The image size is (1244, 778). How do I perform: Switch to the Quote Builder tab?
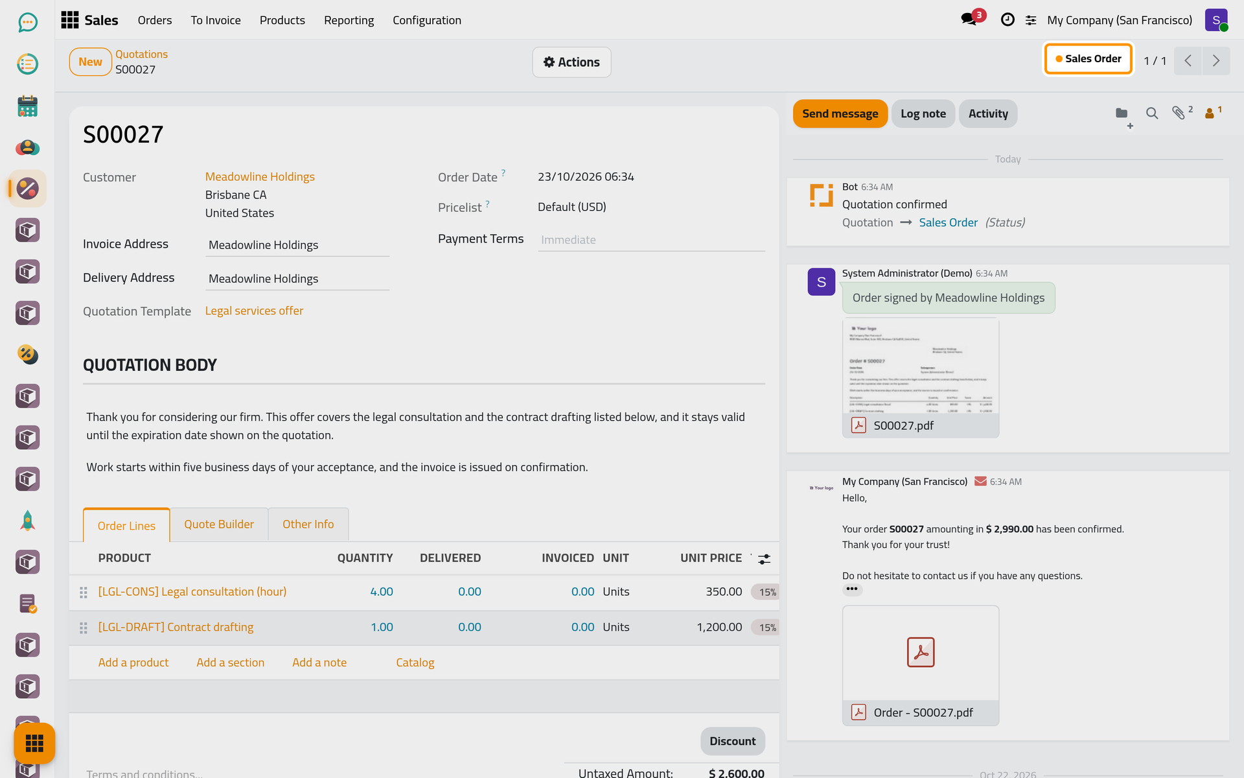point(219,525)
